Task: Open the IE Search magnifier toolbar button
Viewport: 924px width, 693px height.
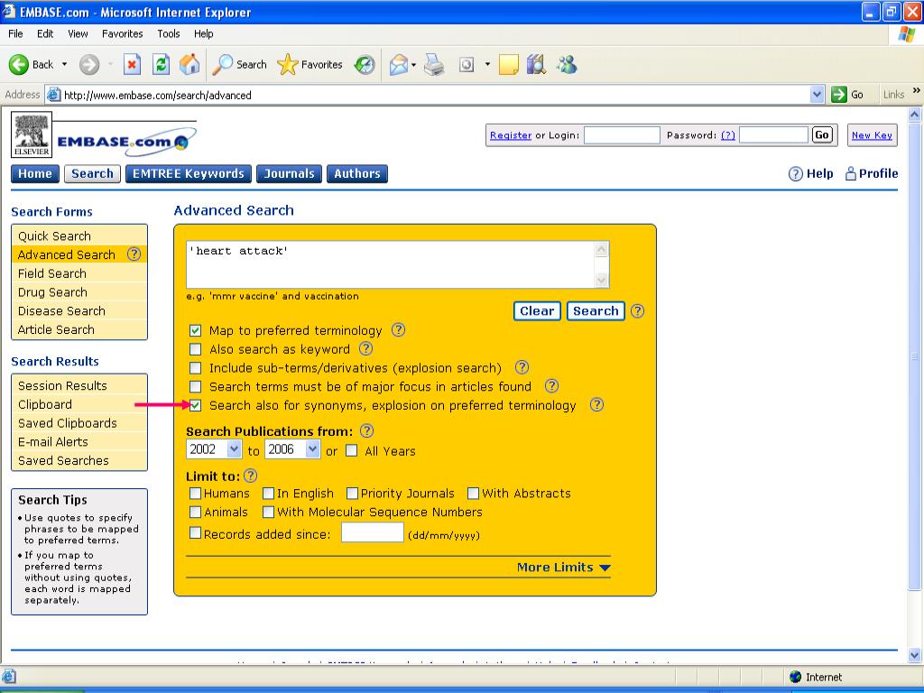Action: 238,64
